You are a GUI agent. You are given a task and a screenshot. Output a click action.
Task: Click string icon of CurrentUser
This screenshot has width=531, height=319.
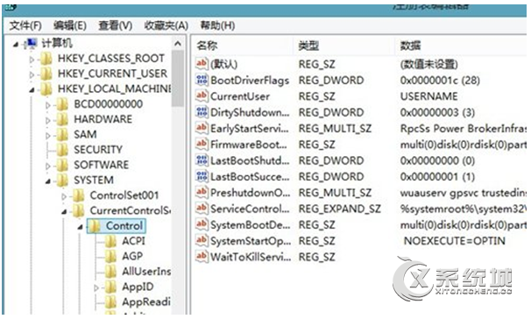point(202,96)
